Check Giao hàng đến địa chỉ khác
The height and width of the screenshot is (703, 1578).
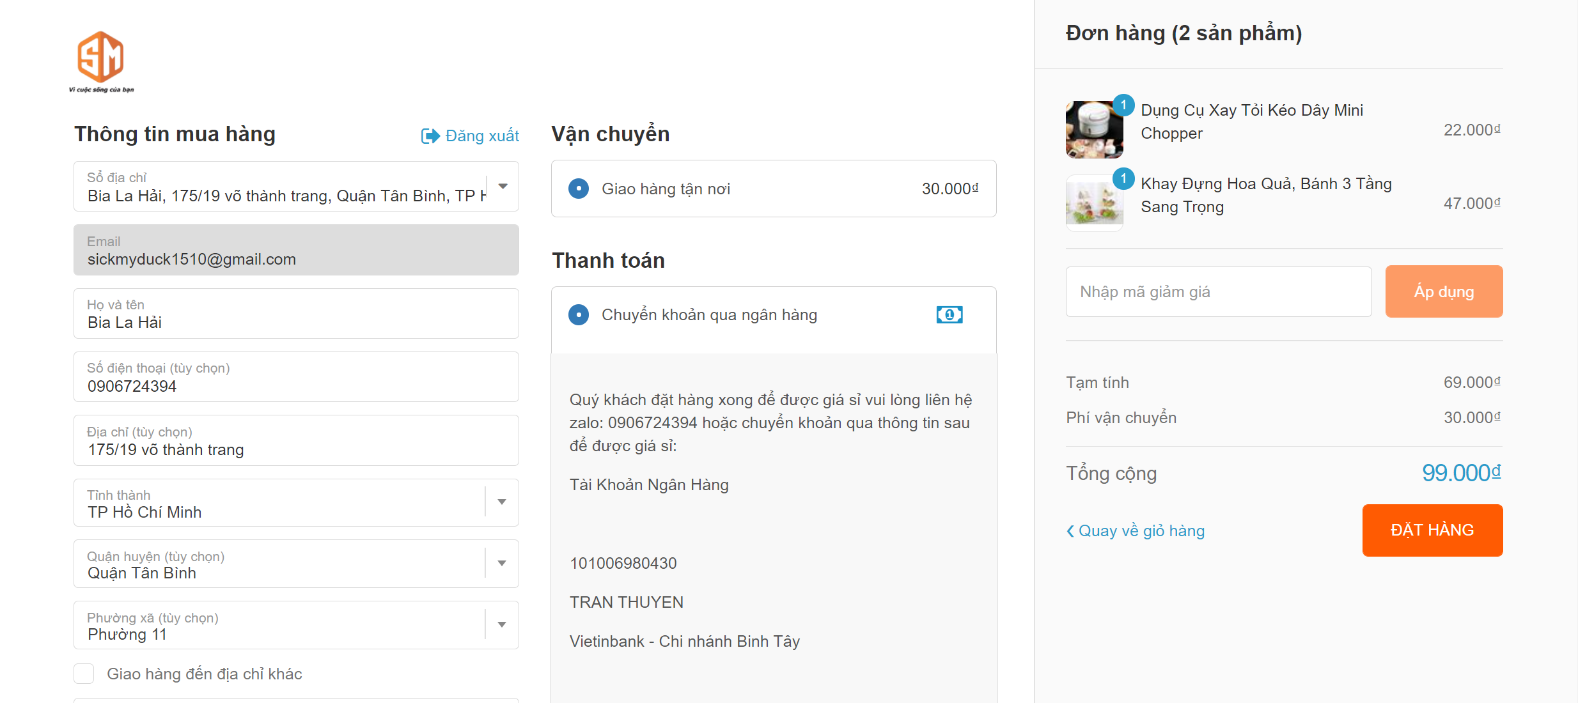click(x=84, y=674)
